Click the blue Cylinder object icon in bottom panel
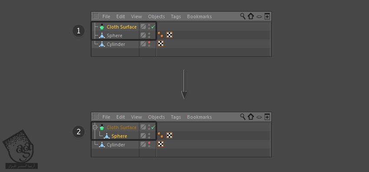This screenshot has height=172, width=369. tap(102, 145)
